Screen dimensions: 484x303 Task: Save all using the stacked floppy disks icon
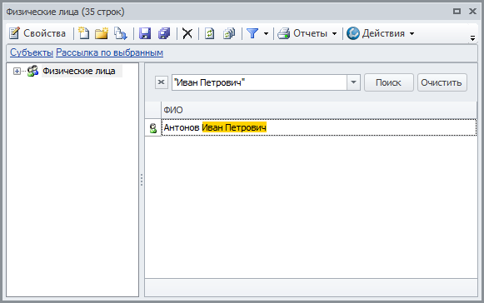(x=164, y=33)
